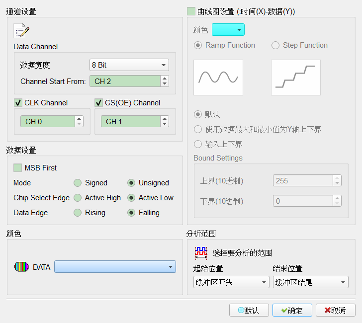362x323 pixels.
Task: Open the DATA color dropdown
Action: (x=115, y=267)
